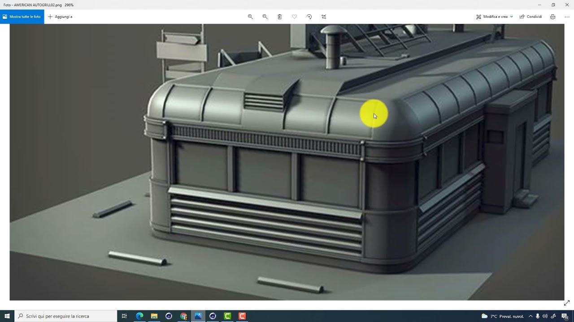
Task: Open the notification center icon
Action: click(565, 316)
